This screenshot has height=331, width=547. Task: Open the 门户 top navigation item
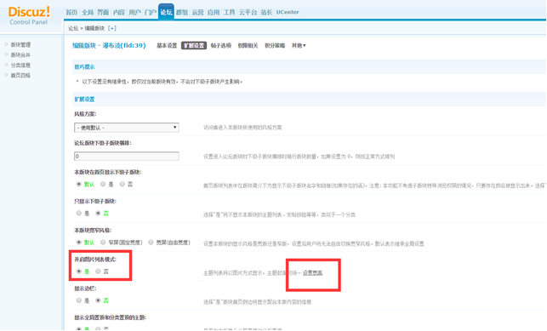tap(151, 12)
